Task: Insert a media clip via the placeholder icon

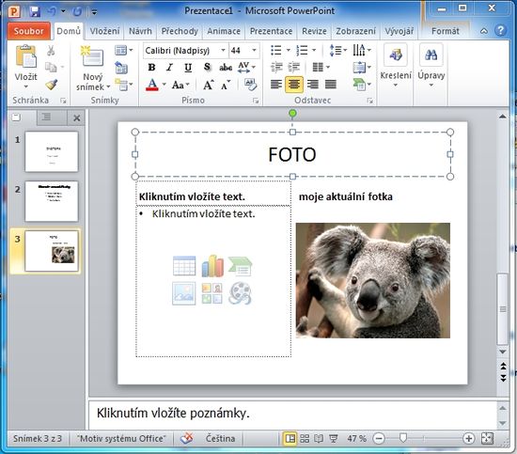Action: pyautogui.click(x=240, y=293)
